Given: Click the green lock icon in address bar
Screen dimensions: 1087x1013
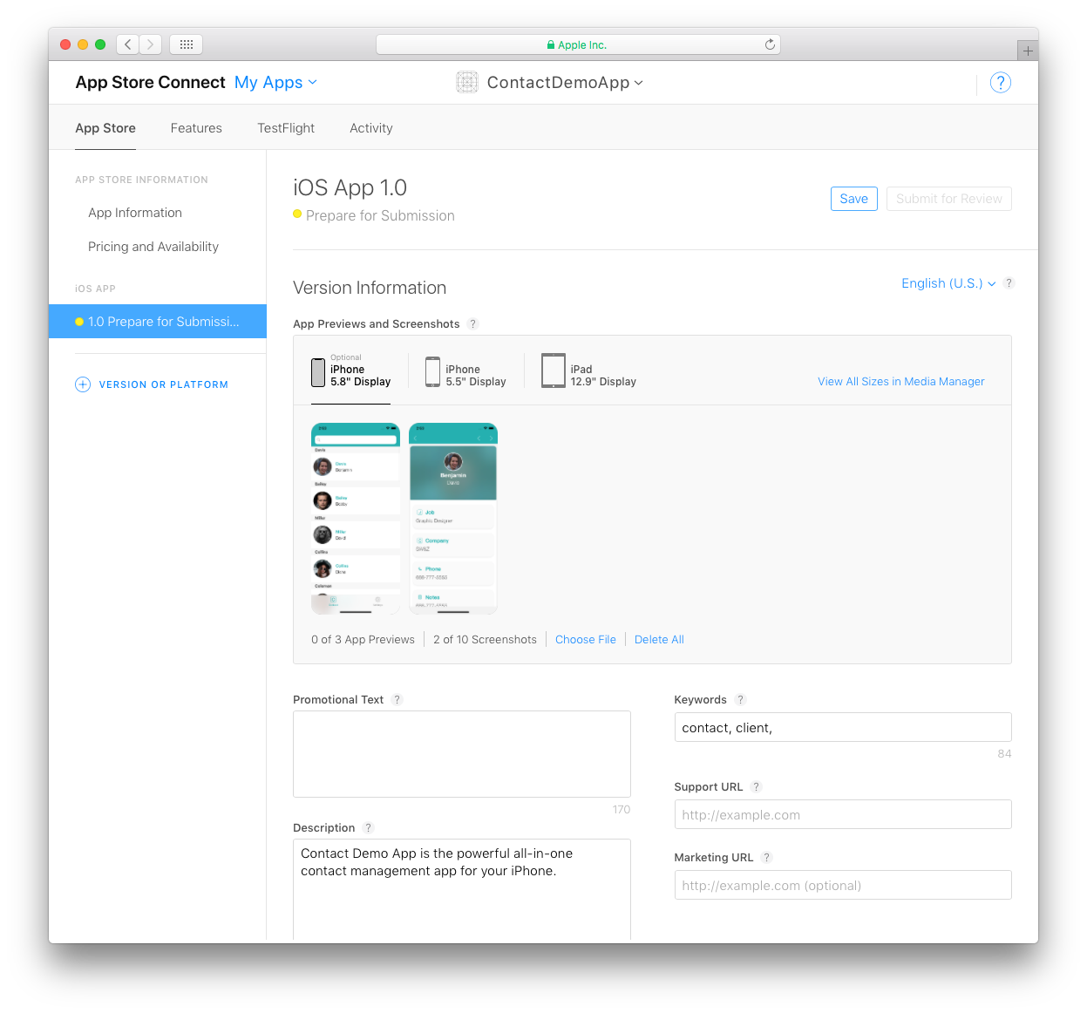Looking at the screenshot, I should pyautogui.click(x=551, y=44).
